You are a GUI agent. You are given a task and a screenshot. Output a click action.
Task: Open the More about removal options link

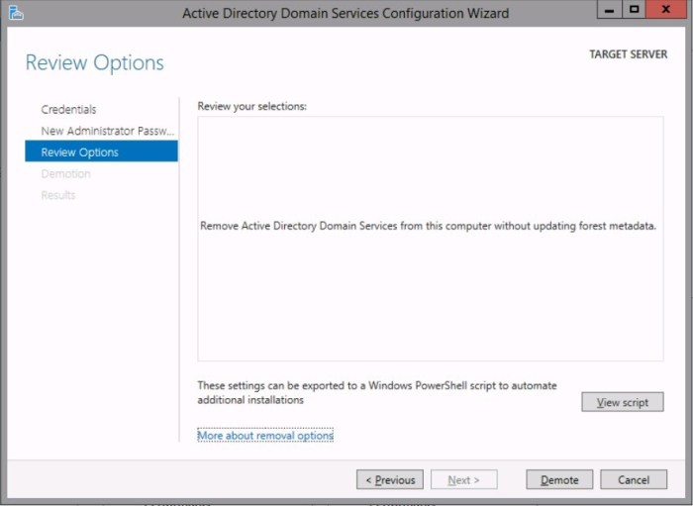click(265, 436)
